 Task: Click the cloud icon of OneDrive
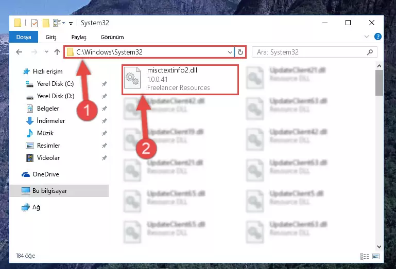(x=26, y=174)
